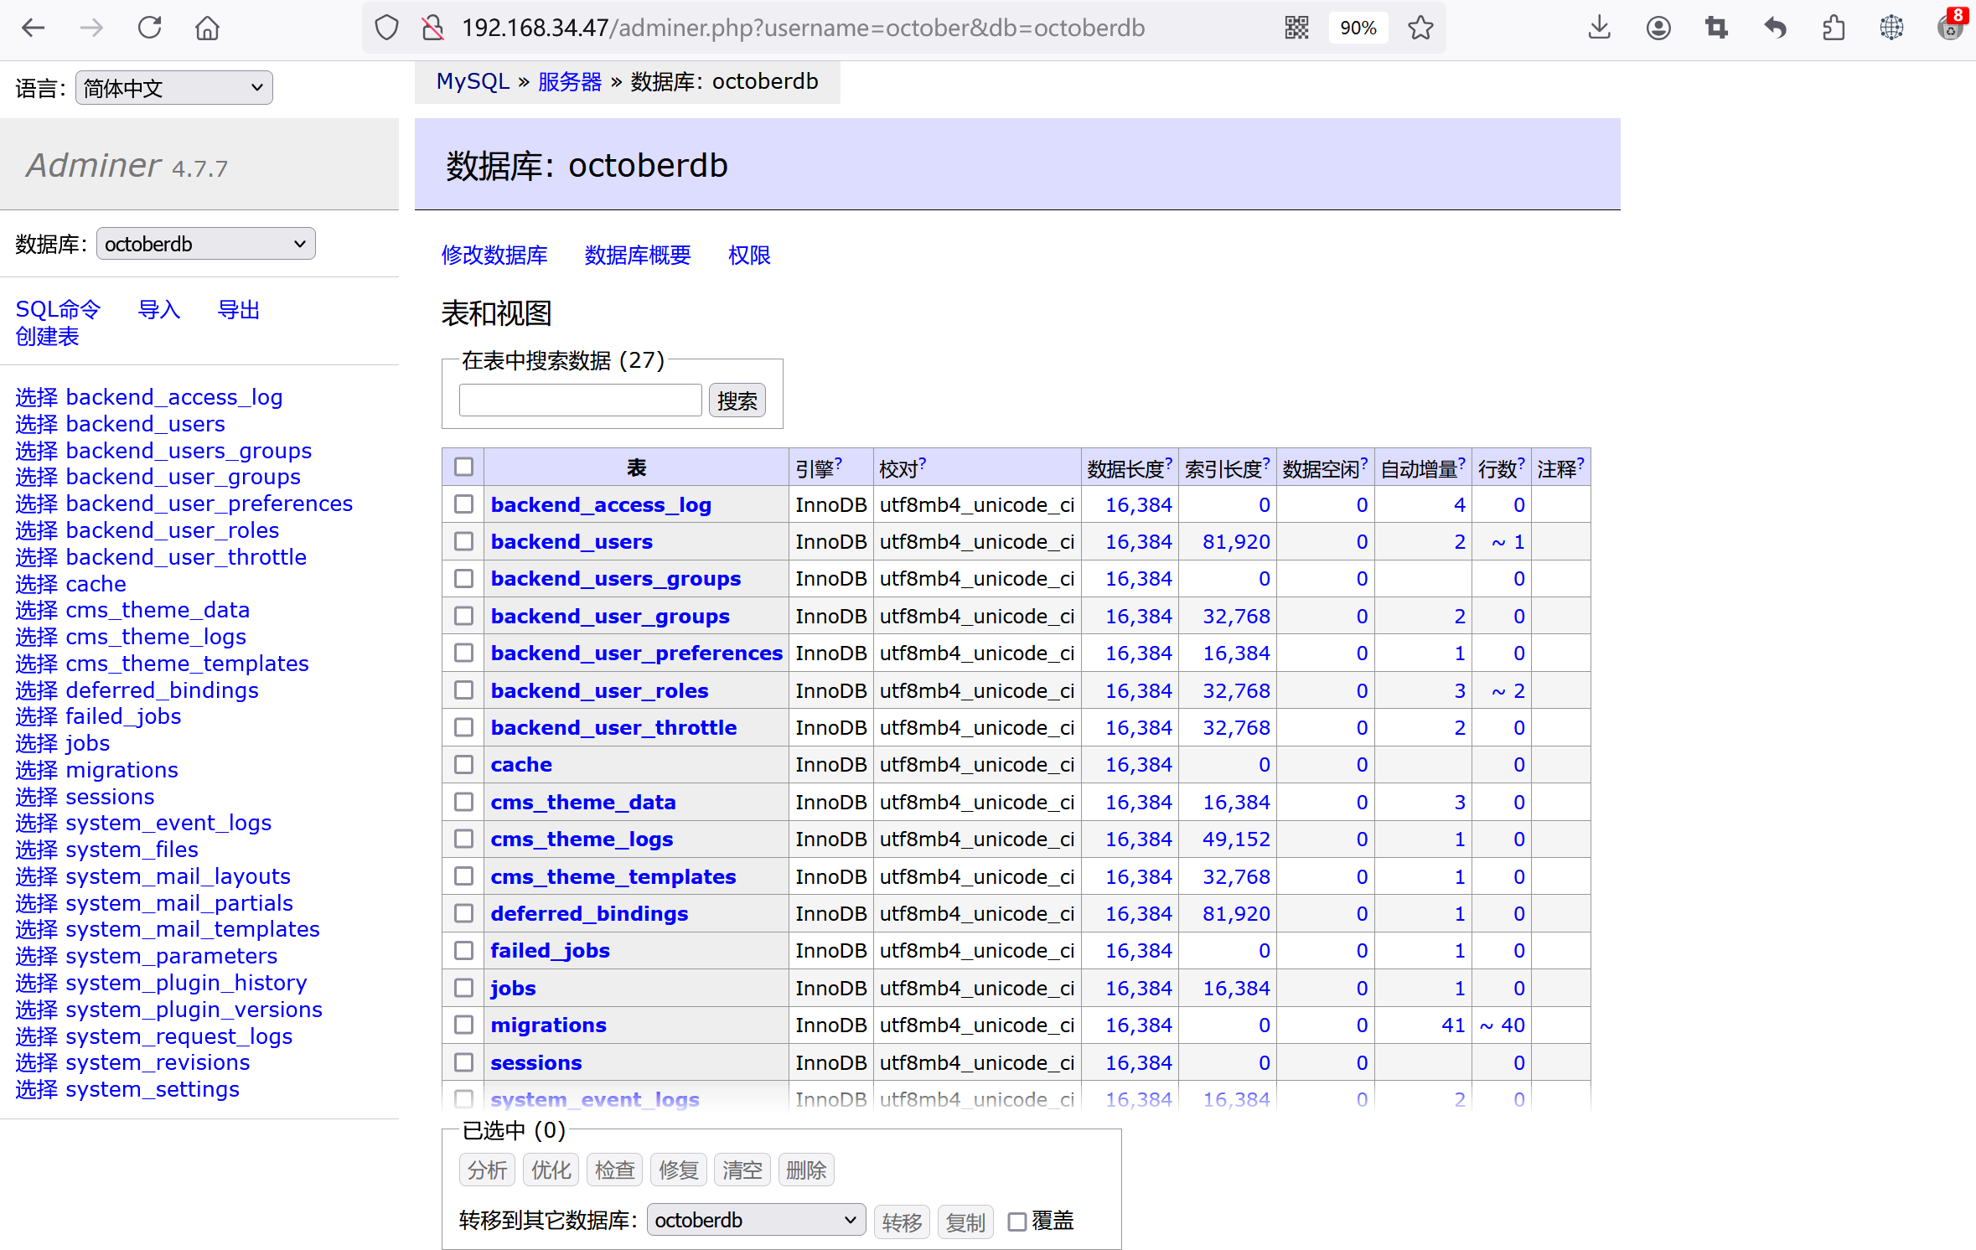The width and height of the screenshot is (1976, 1250).
Task: Open the SQL命令 page
Action: (58, 309)
